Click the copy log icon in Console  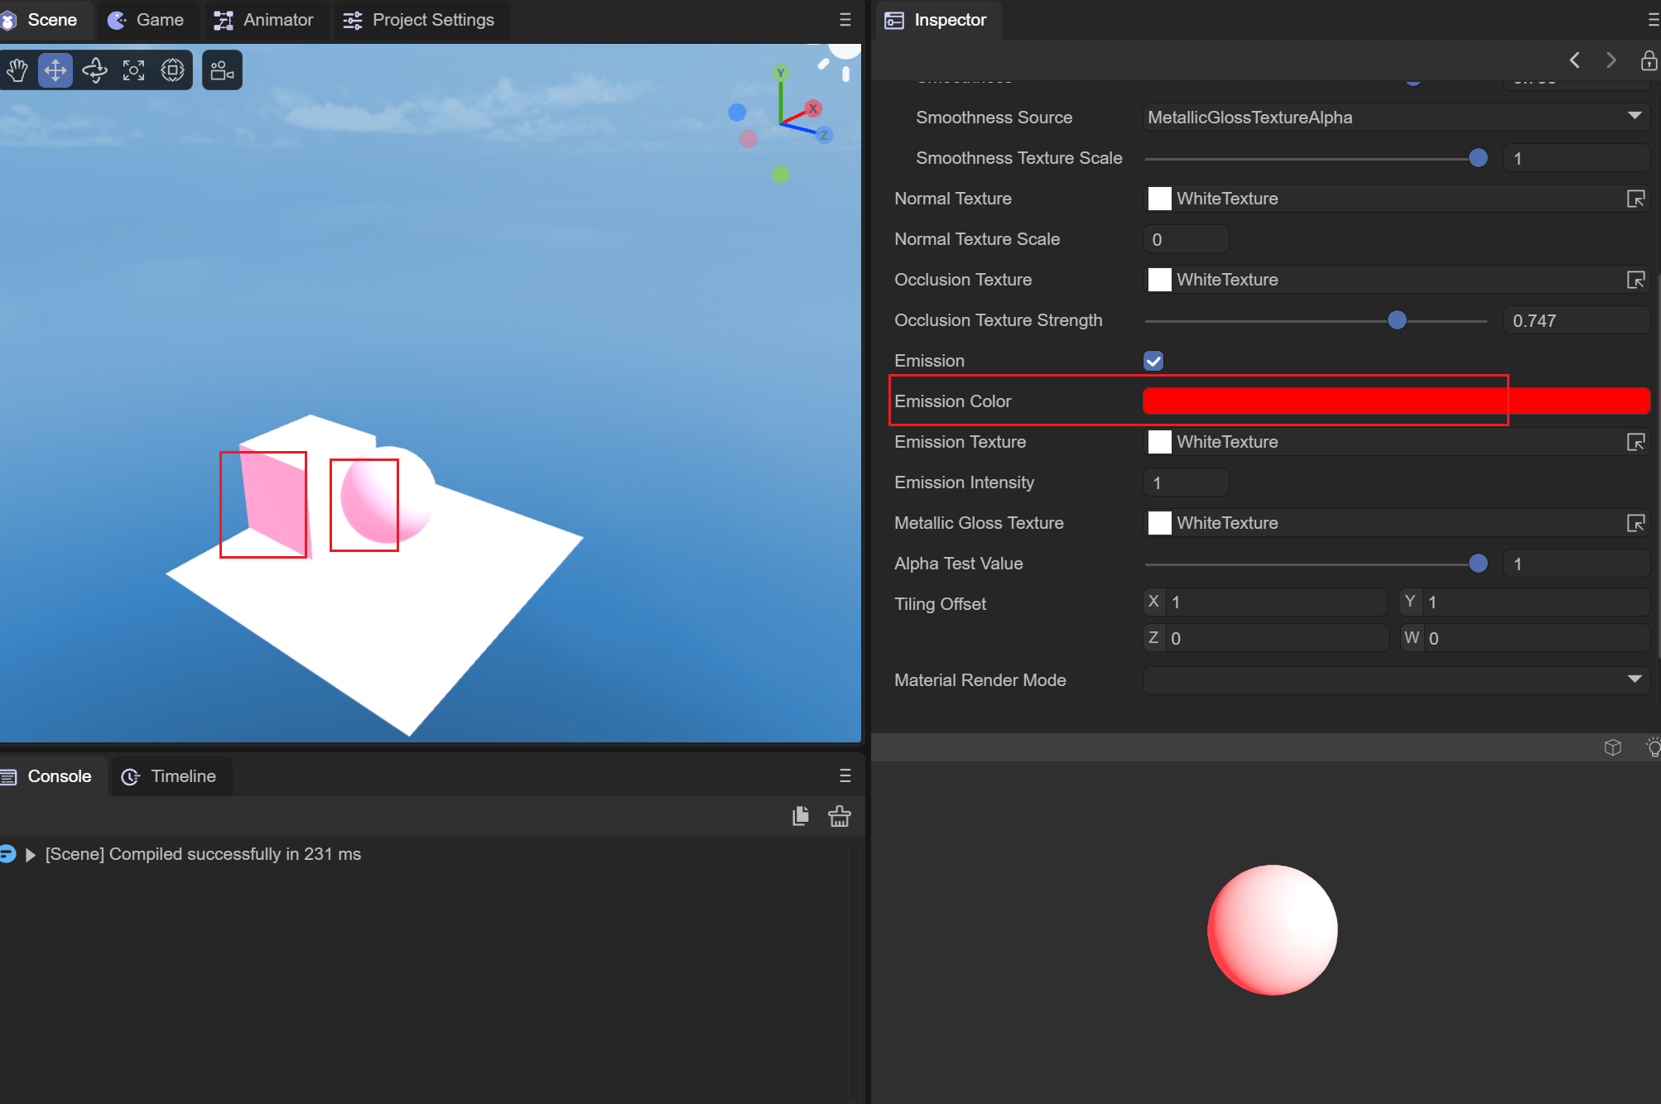point(800,817)
